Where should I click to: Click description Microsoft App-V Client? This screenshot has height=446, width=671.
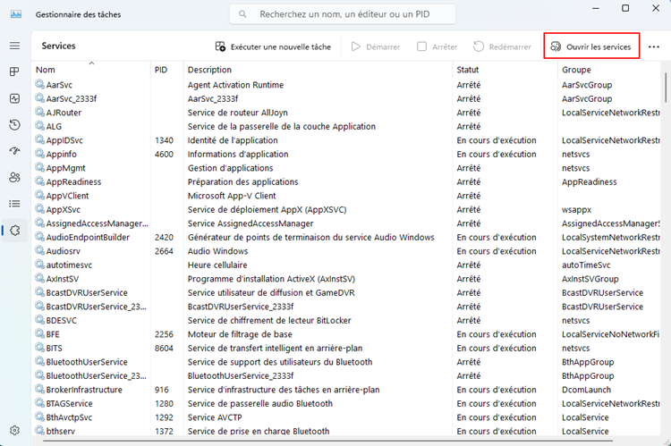coord(232,196)
